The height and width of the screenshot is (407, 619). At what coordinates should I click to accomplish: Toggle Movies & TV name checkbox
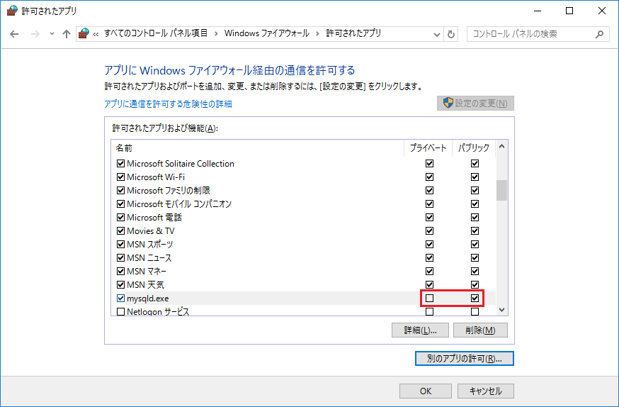click(x=121, y=230)
